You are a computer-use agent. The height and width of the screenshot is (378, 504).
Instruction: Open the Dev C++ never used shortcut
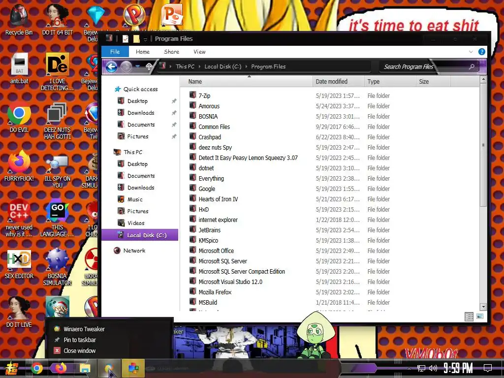(19, 219)
